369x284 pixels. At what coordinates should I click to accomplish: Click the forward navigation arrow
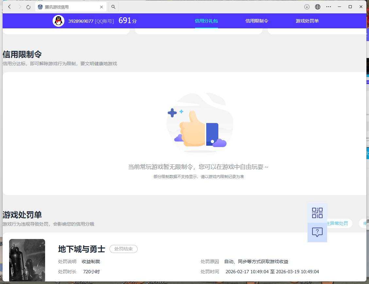(20, 7)
